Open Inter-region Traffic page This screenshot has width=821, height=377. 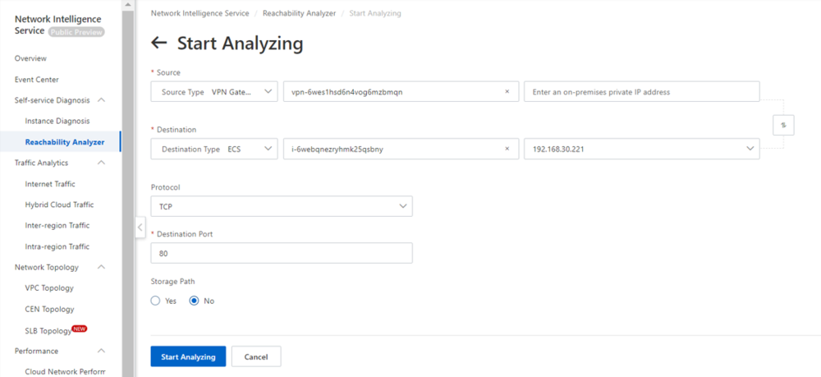[57, 225]
